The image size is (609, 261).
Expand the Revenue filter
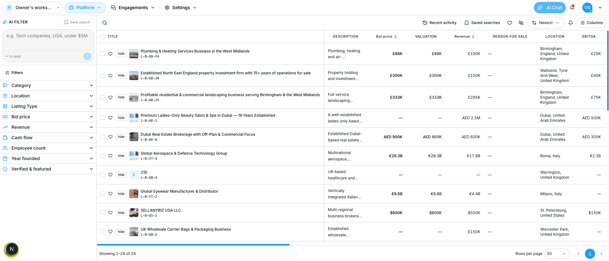(48, 127)
